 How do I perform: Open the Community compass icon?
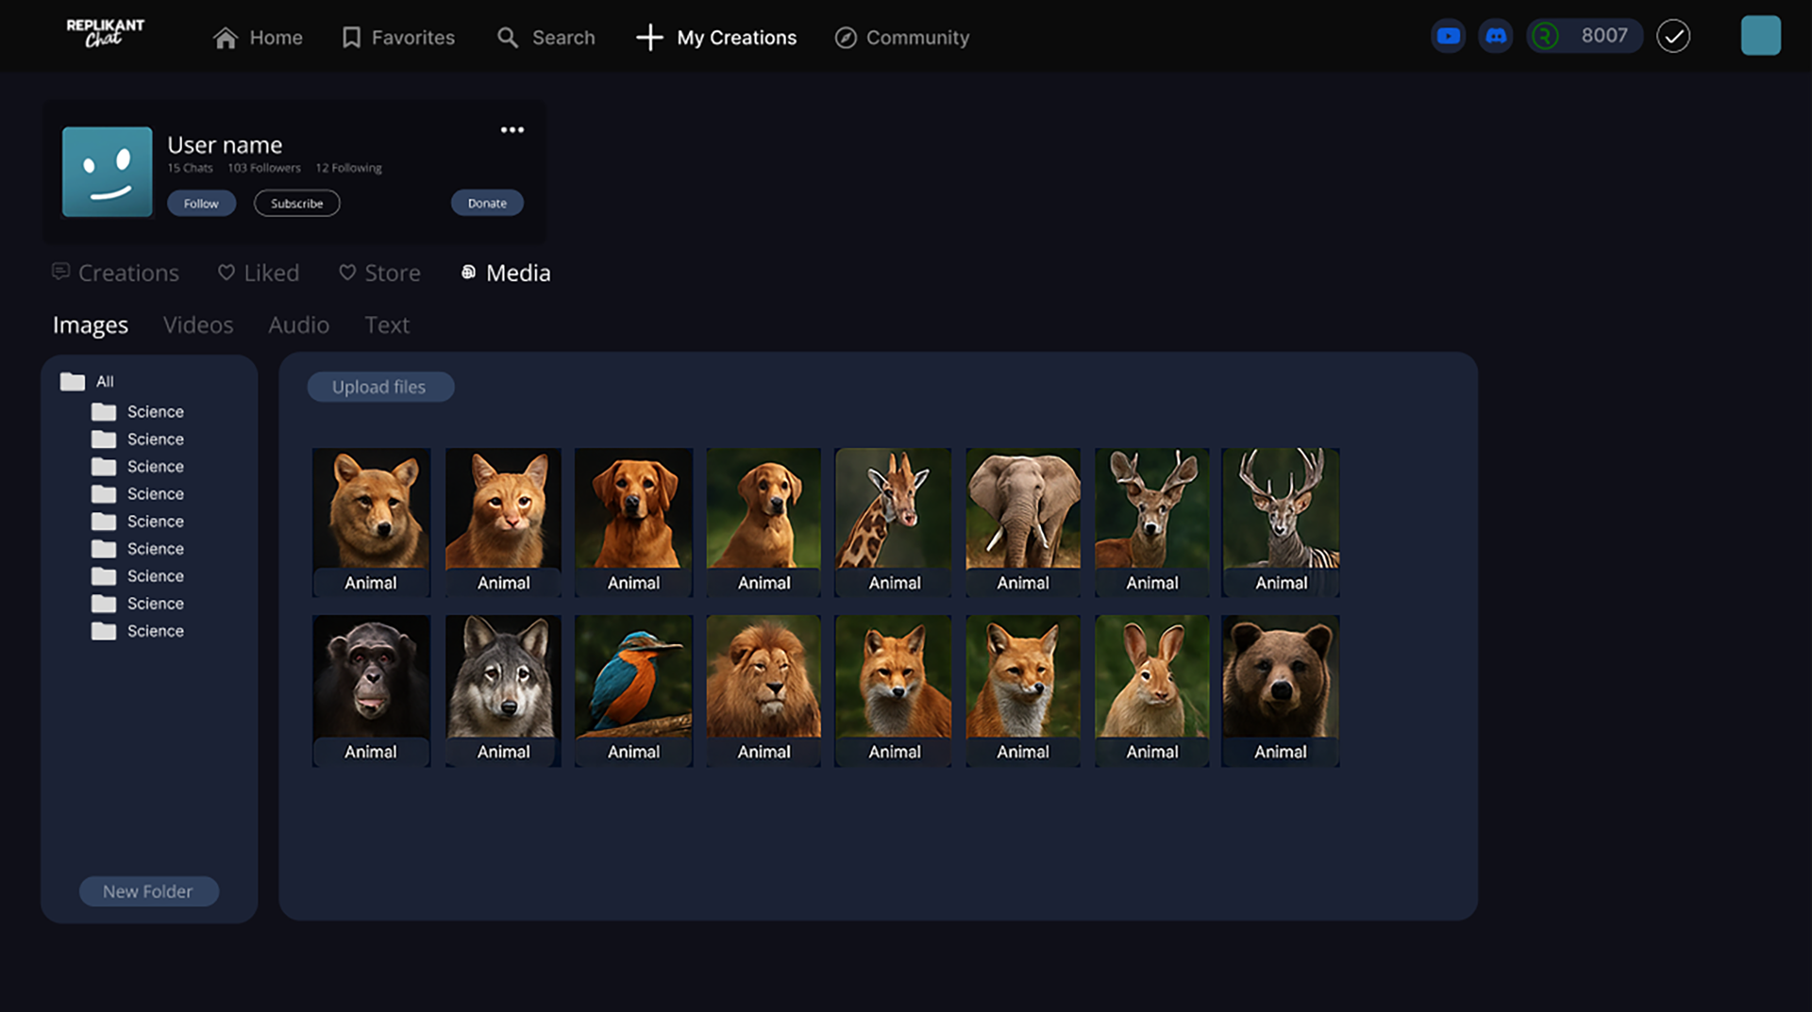click(845, 38)
